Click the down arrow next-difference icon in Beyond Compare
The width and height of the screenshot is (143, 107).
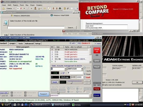click(x=54, y=9)
